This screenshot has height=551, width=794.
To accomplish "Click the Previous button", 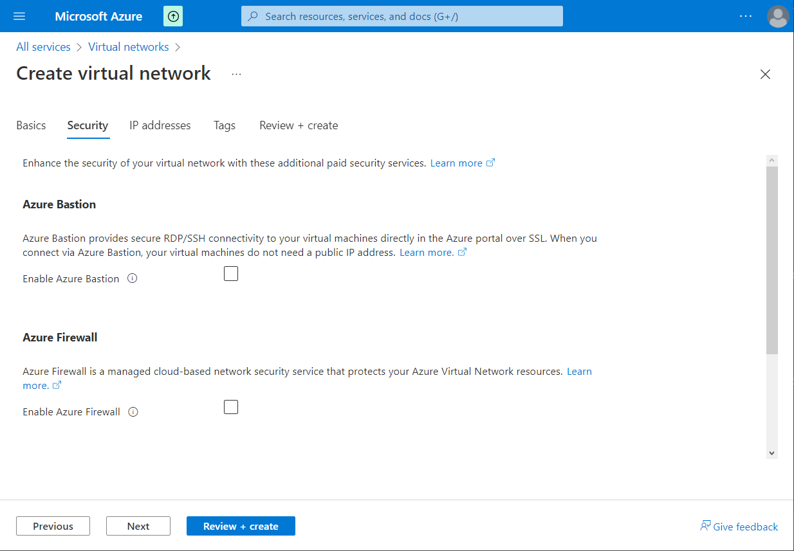I will 53,526.
